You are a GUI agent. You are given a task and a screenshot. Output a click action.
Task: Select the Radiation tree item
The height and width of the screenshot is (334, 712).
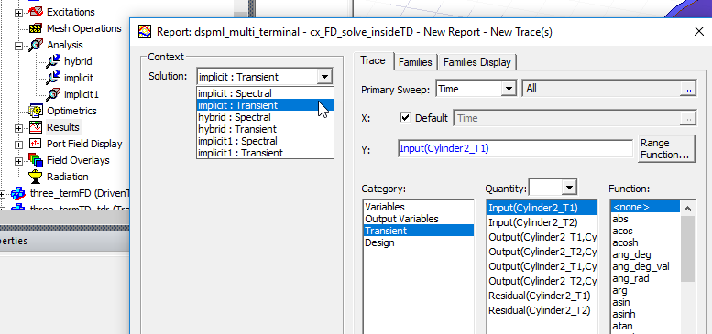tap(68, 177)
